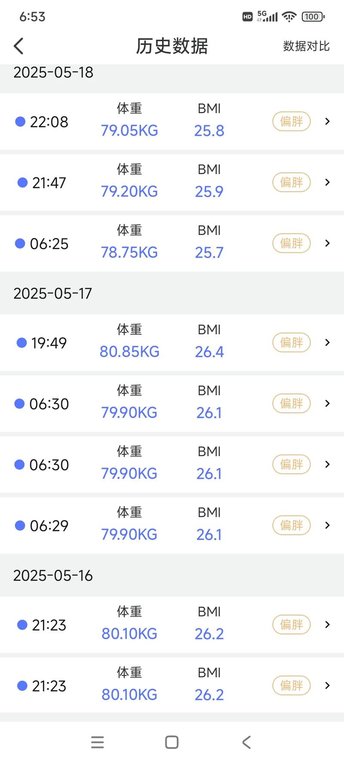The image size is (344, 765).
Task: Tap the blue dot beside 22:08
Action: (20, 122)
